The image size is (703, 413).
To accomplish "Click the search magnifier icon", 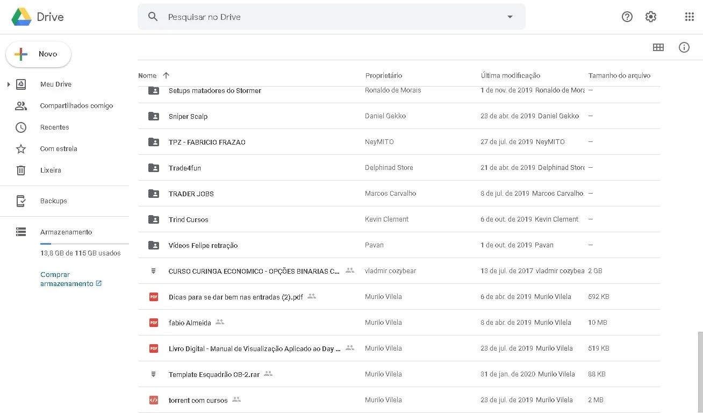I will (x=153, y=17).
